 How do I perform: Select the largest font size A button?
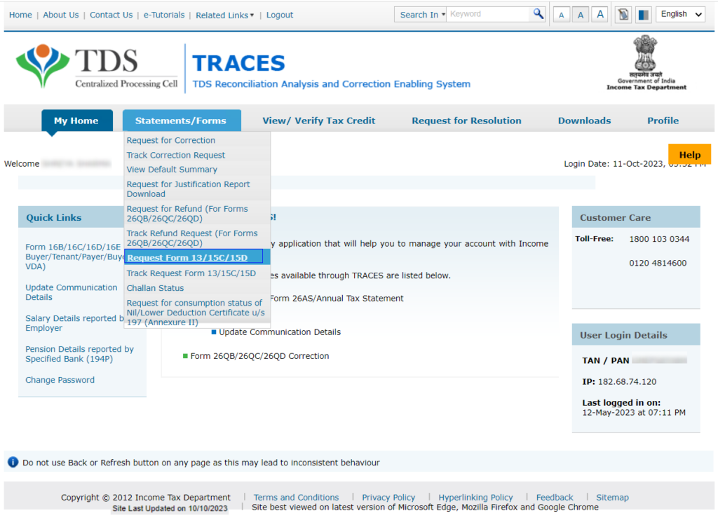(600, 15)
